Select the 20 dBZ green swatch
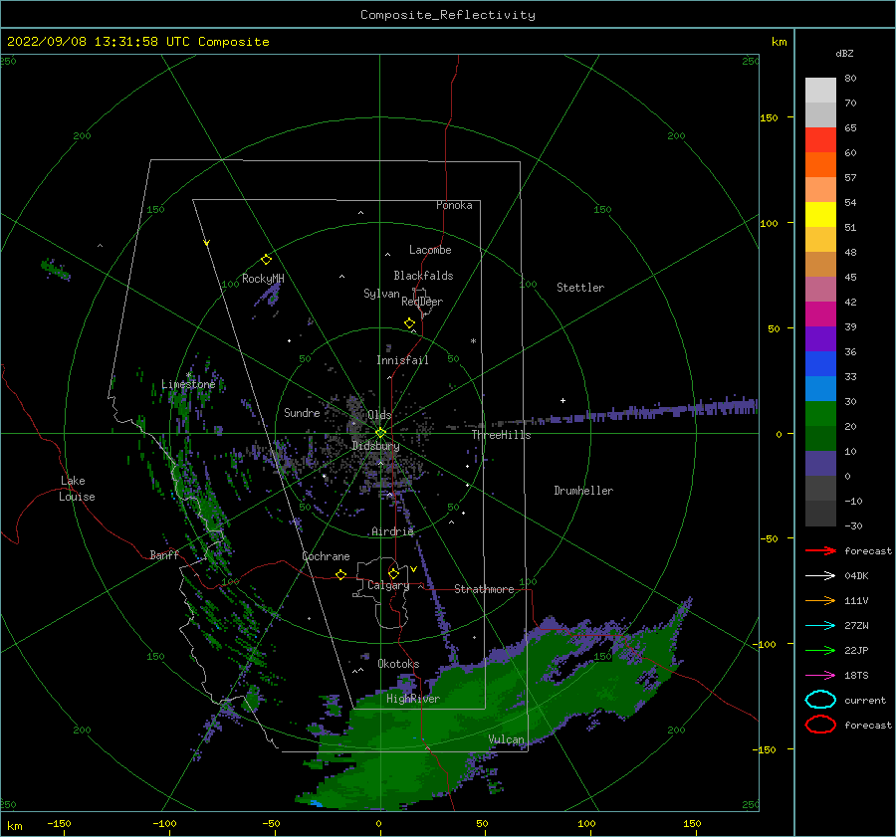Image resolution: width=896 pixels, height=837 pixels. tap(820, 414)
